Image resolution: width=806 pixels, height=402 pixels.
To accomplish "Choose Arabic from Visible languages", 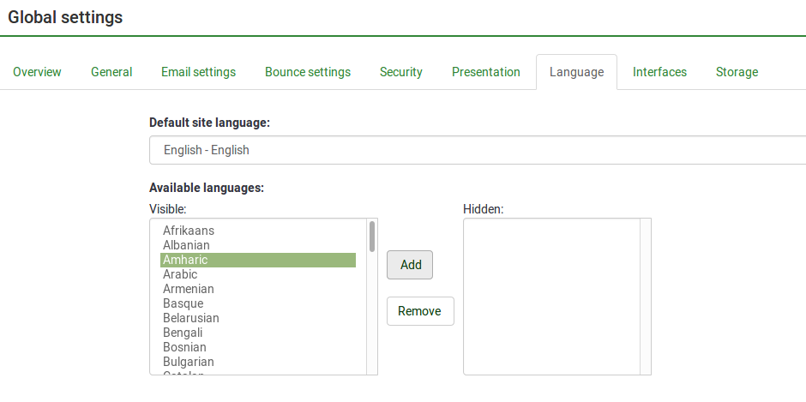I will click(180, 274).
